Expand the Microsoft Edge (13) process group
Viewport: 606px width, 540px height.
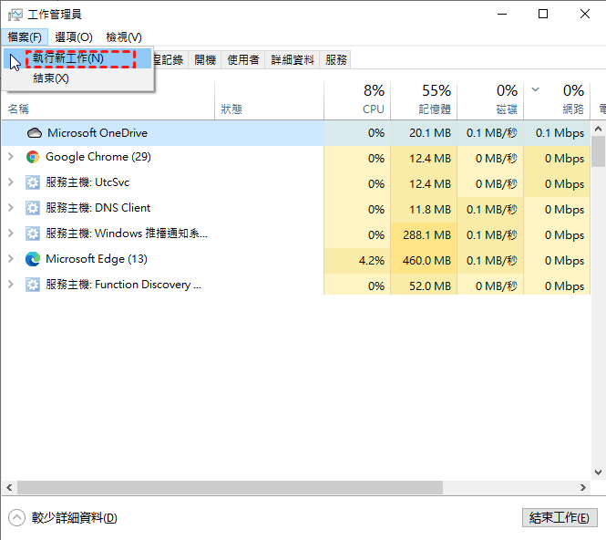(x=10, y=259)
